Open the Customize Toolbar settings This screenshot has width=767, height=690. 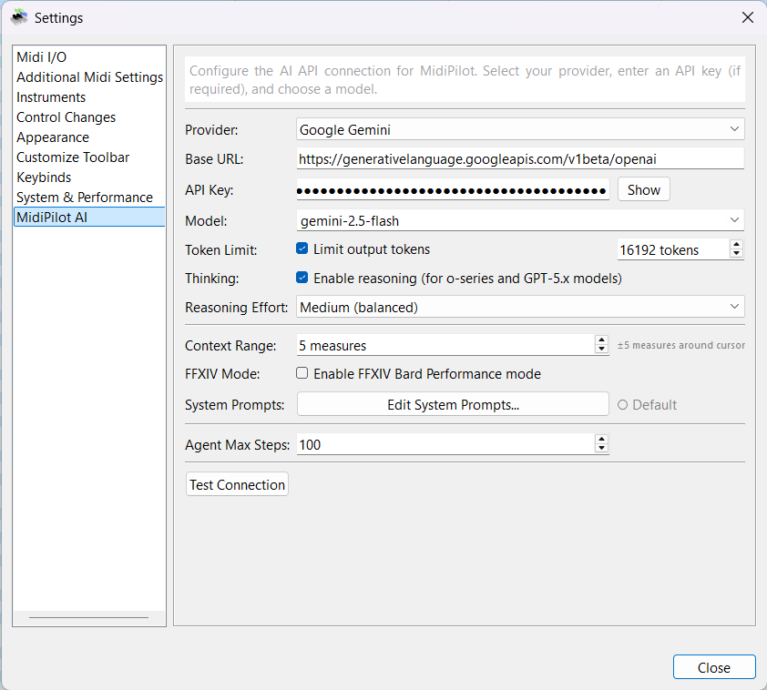(x=73, y=157)
